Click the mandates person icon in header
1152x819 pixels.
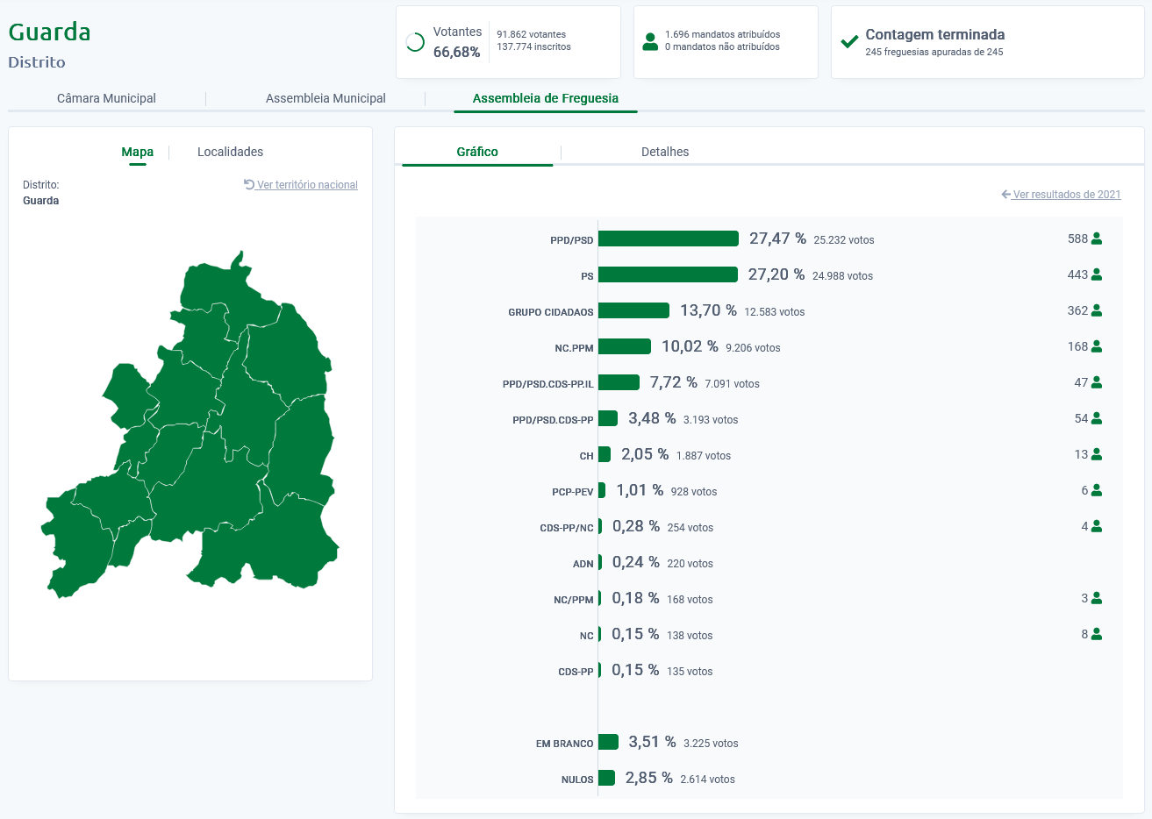point(650,41)
